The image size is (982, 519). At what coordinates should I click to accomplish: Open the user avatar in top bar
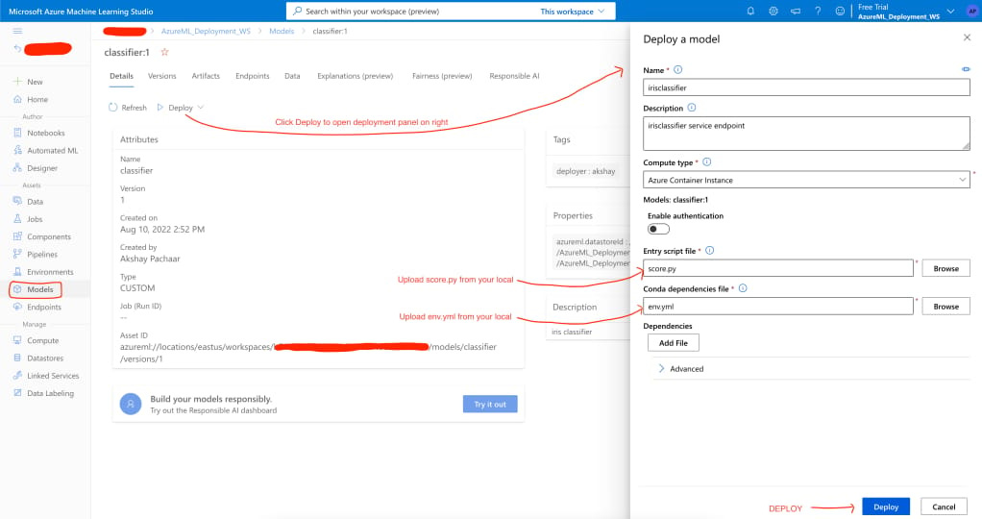(x=972, y=12)
